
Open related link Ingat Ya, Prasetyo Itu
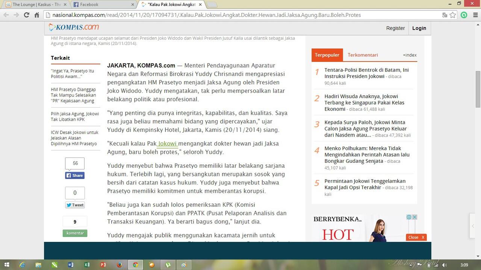[73, 73]
